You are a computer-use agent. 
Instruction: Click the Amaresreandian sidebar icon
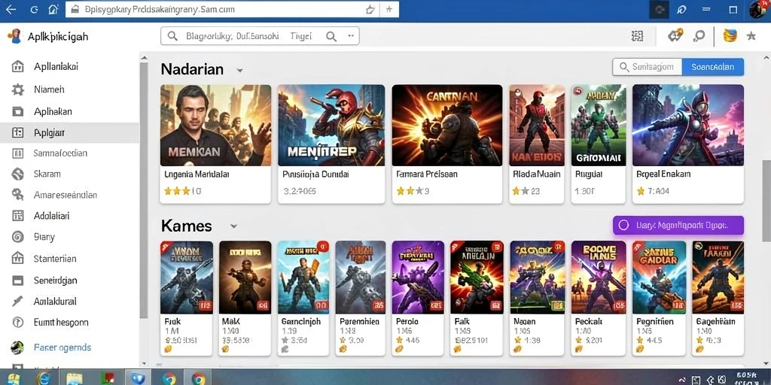coord(18,195)
